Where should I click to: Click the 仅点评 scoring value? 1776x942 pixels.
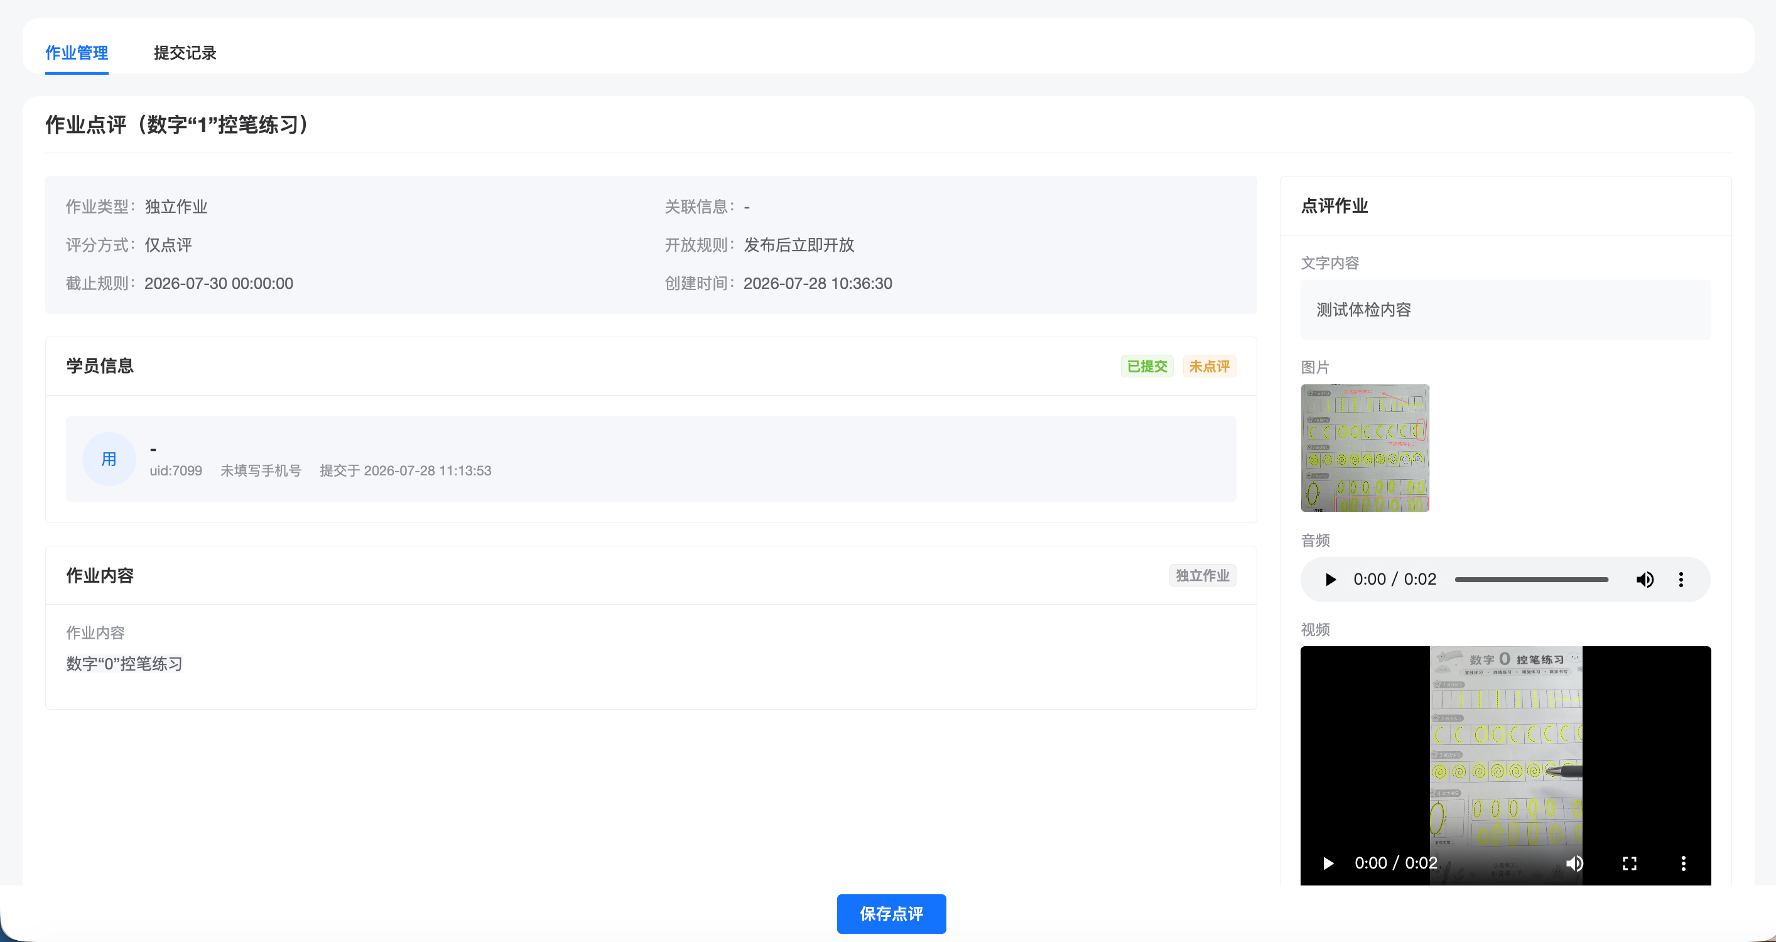coord(168,245)
